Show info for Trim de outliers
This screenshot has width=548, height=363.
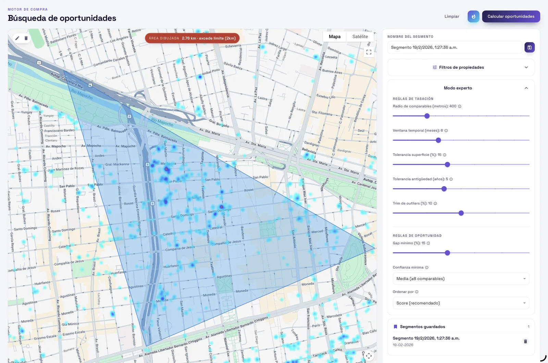click(x=435, y=204)
